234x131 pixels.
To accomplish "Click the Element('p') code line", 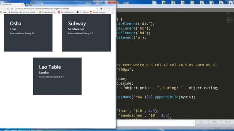I will point(132,37).
